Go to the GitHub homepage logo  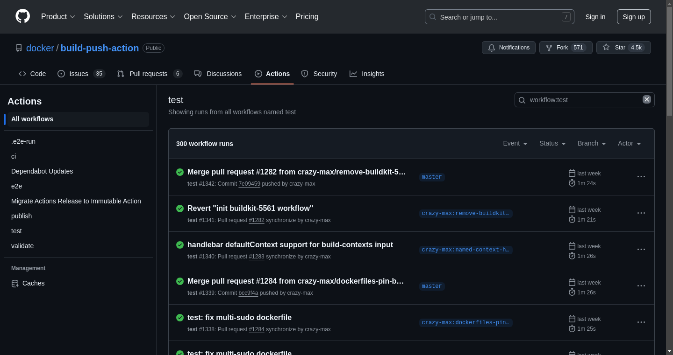click(x=22, y=16)
